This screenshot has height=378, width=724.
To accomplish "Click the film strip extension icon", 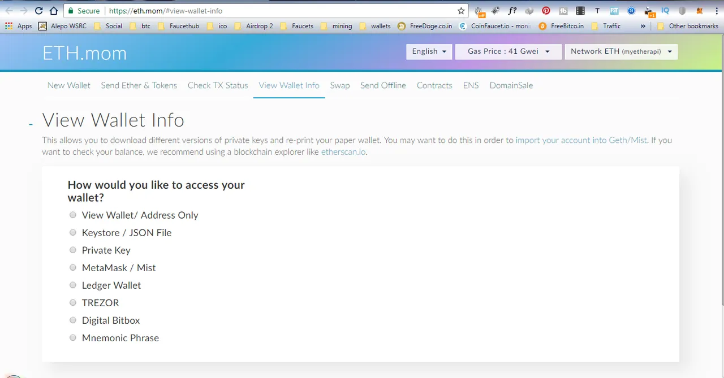I will click(x=580, y=11).
